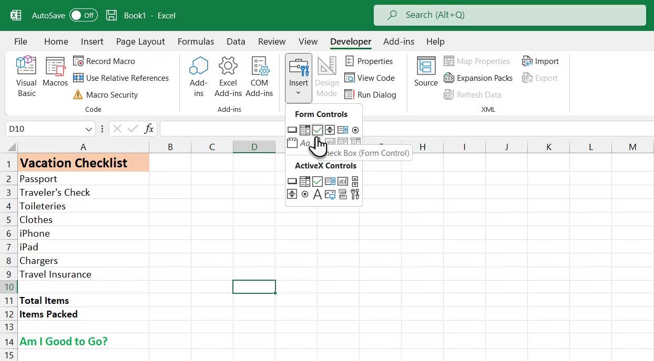The image size is (654, 361).
Task: Insert a Spin Button form control
Action: pos(330,130)
